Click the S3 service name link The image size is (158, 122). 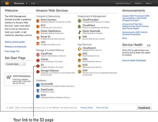click(42, 65)
